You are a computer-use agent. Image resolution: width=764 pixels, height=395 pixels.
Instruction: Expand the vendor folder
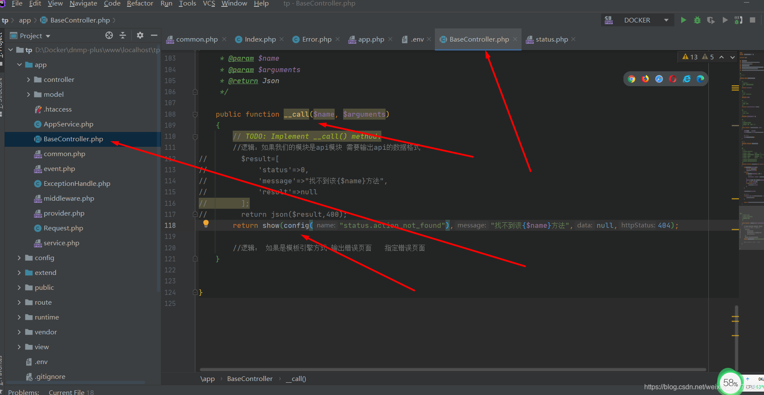[19, 332]
